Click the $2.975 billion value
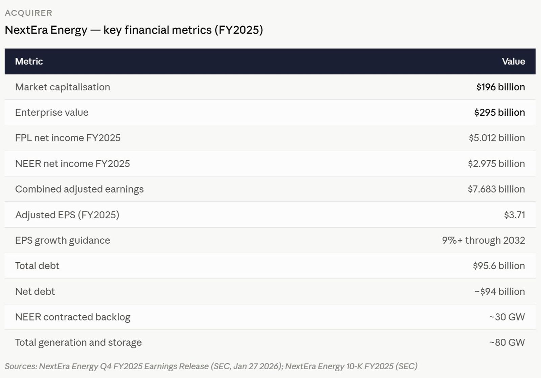The height and width of the screenshot is (378, 541). [x=496, y=163]
